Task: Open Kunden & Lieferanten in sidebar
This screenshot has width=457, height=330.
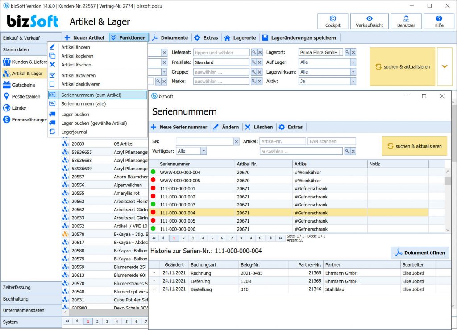Action: [25, 62]
